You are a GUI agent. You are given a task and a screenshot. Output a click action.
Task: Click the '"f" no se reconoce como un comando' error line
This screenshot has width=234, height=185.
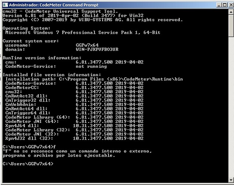point(77,151)
